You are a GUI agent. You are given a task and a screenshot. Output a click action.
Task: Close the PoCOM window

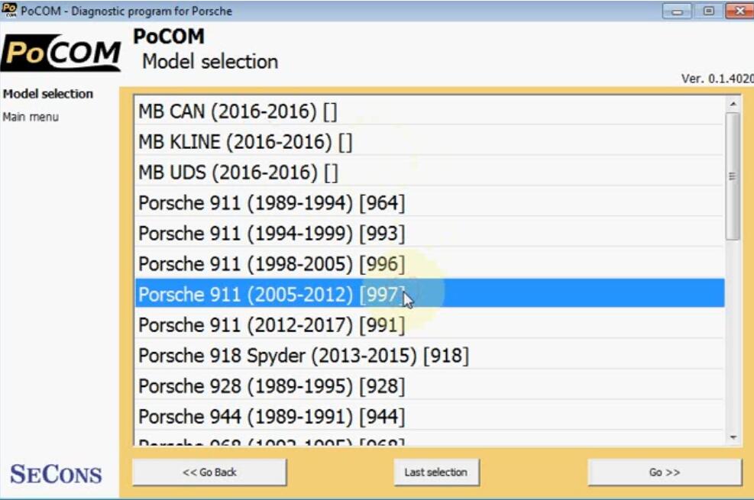point(739,11)
